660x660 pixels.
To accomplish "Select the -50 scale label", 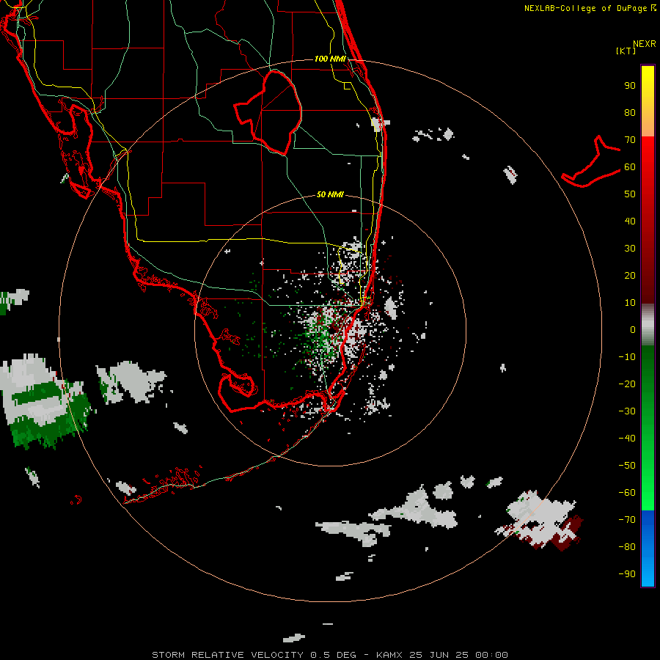I will click(x=627, y=466).
